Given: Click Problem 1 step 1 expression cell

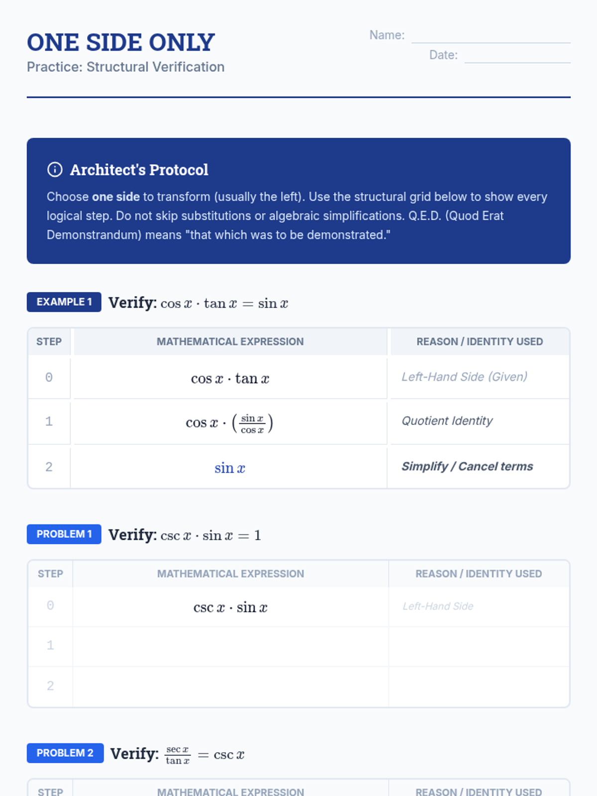Looking at the screenshot, I should coord(230,646).
